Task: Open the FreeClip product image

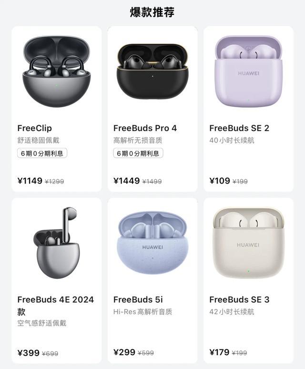Action: tap(56, 72)
